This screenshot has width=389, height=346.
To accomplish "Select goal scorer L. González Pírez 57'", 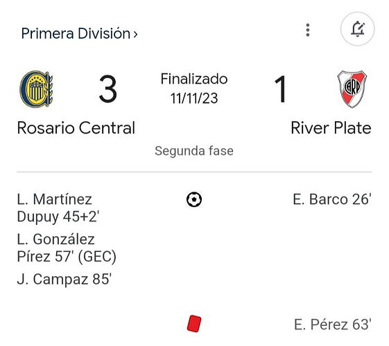I will [67, 248].
